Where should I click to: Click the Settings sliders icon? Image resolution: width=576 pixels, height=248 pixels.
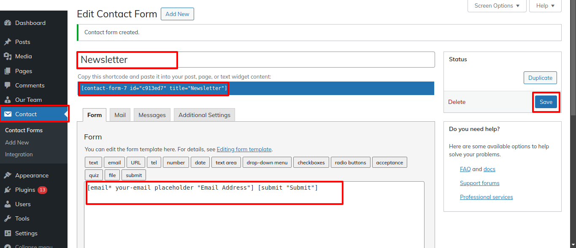pos(8,233)
